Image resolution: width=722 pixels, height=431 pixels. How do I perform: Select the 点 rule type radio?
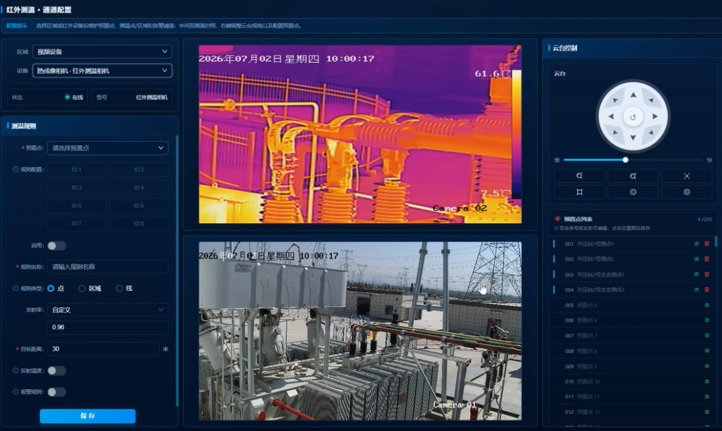click(x=51, y=288)
